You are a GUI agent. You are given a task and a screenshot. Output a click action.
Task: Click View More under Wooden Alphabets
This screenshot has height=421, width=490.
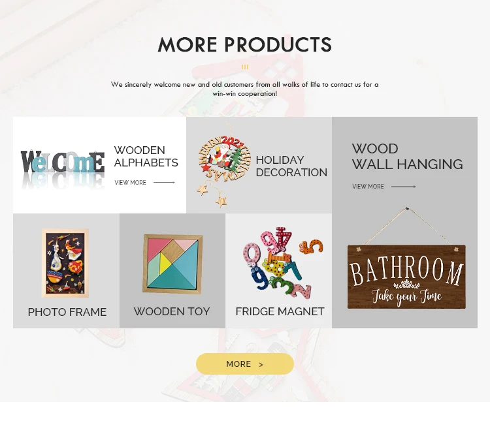click(x=130, y=182)
